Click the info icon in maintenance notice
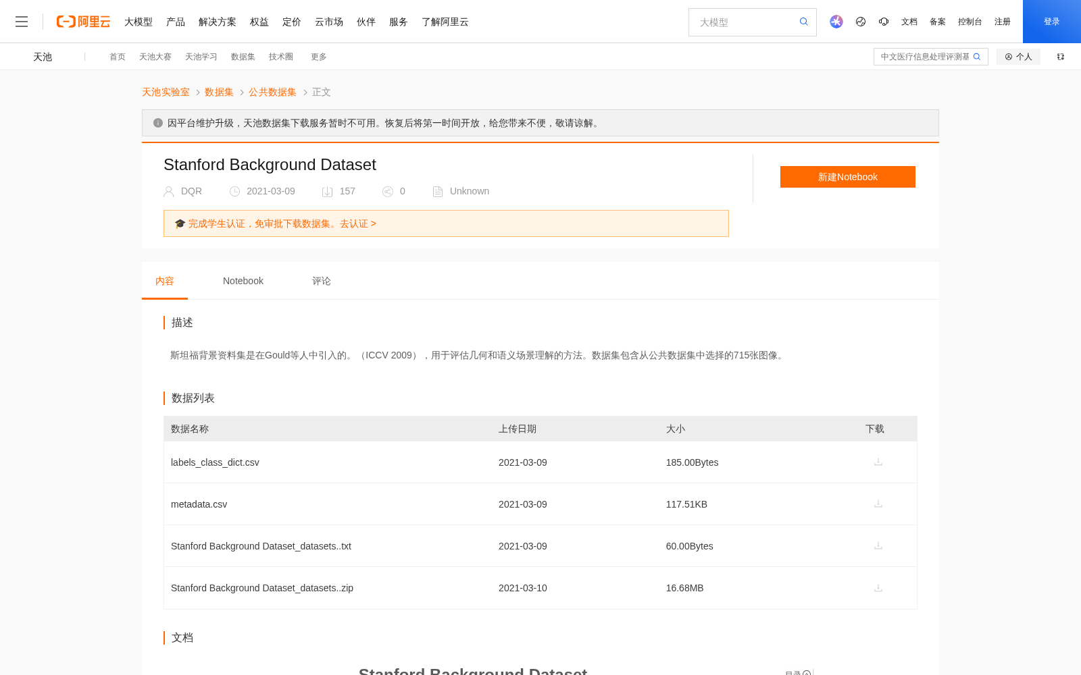This screenshot has width=1081, height=675. [x=158, y=123]
